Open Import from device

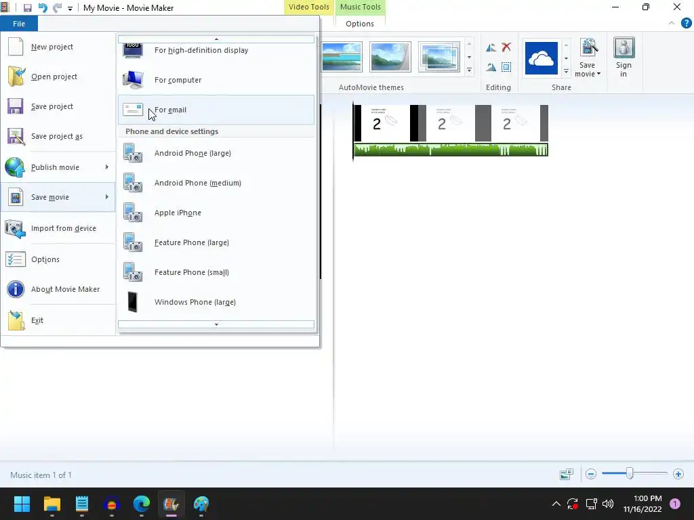coord(58,228)
